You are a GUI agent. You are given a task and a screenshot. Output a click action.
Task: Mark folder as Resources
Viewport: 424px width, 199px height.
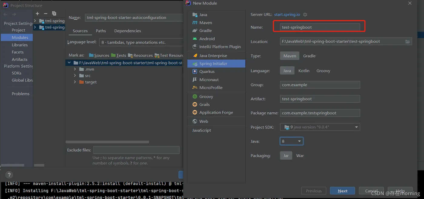[140, 55]
